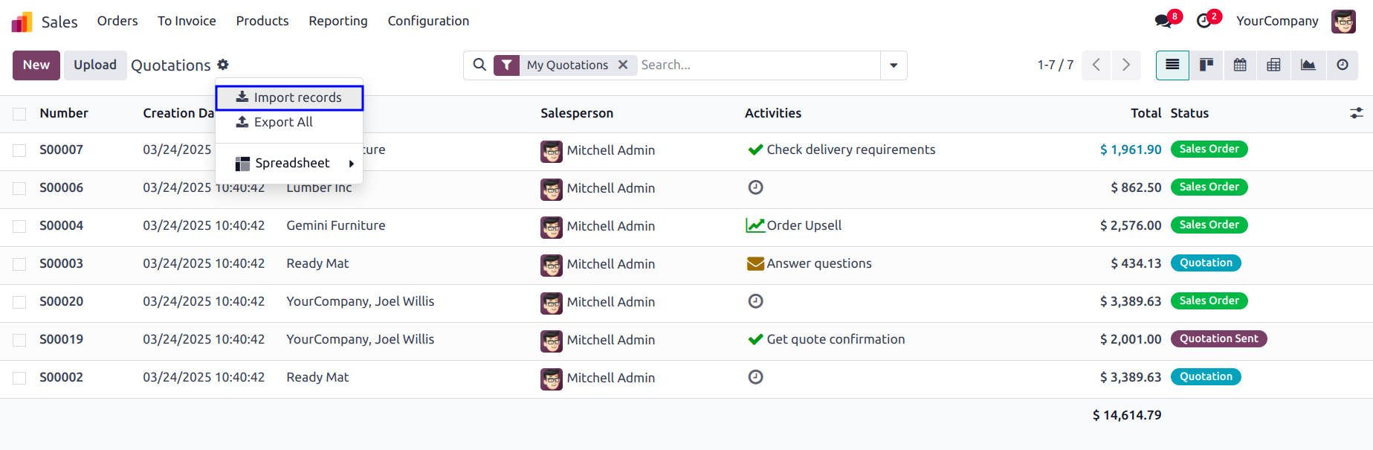Select the S00003 row checkbox
Screen dimensions: 1373x450
pyautogui.click(x=19, y=264)
